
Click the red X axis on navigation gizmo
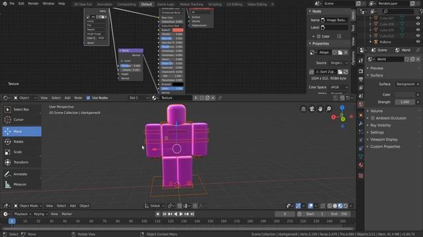[334, 117]
